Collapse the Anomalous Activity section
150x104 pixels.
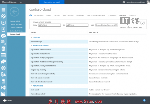31,46
